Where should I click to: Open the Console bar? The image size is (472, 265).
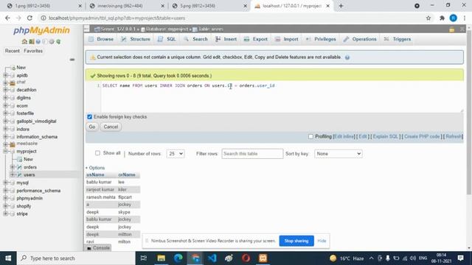98,248
